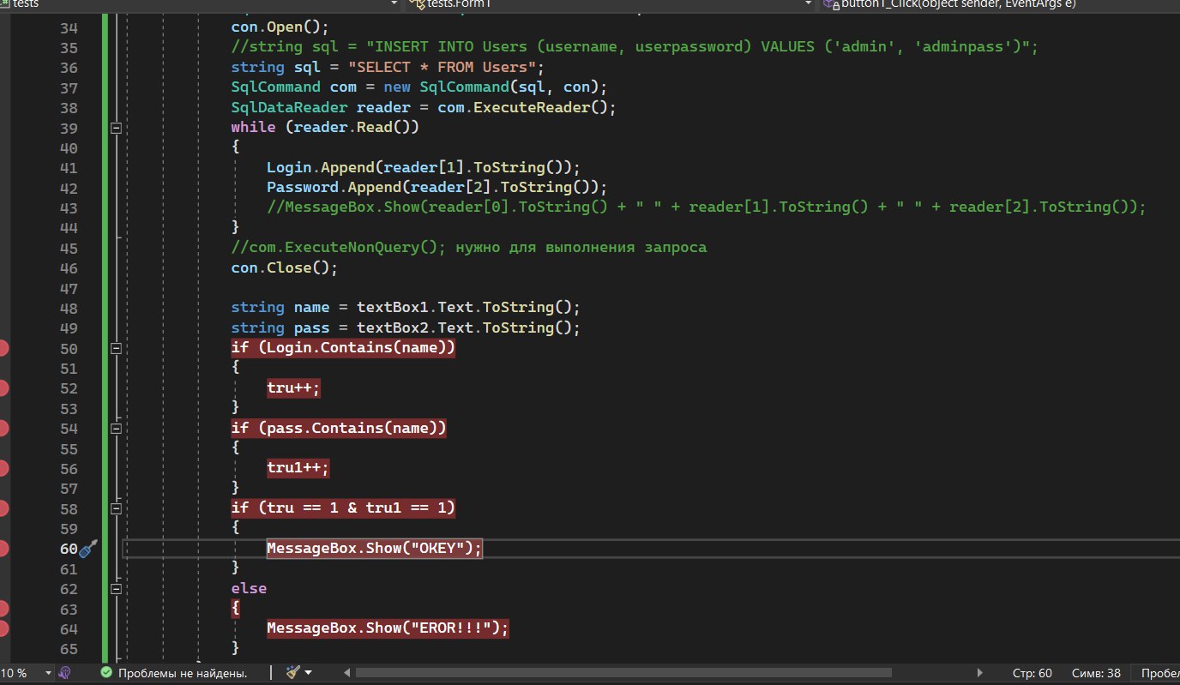Viewport: 1180px width, 685px height.
Task: Click the 'else' keyword on line 62
Action: pos(249,589)
